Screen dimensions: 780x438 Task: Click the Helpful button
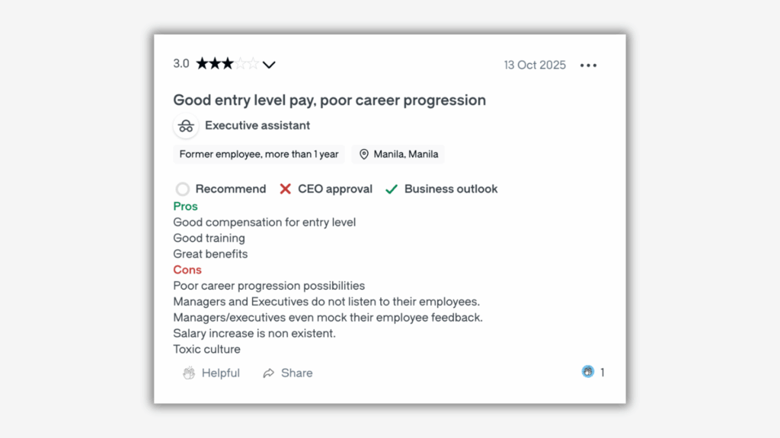click(212, 373)
